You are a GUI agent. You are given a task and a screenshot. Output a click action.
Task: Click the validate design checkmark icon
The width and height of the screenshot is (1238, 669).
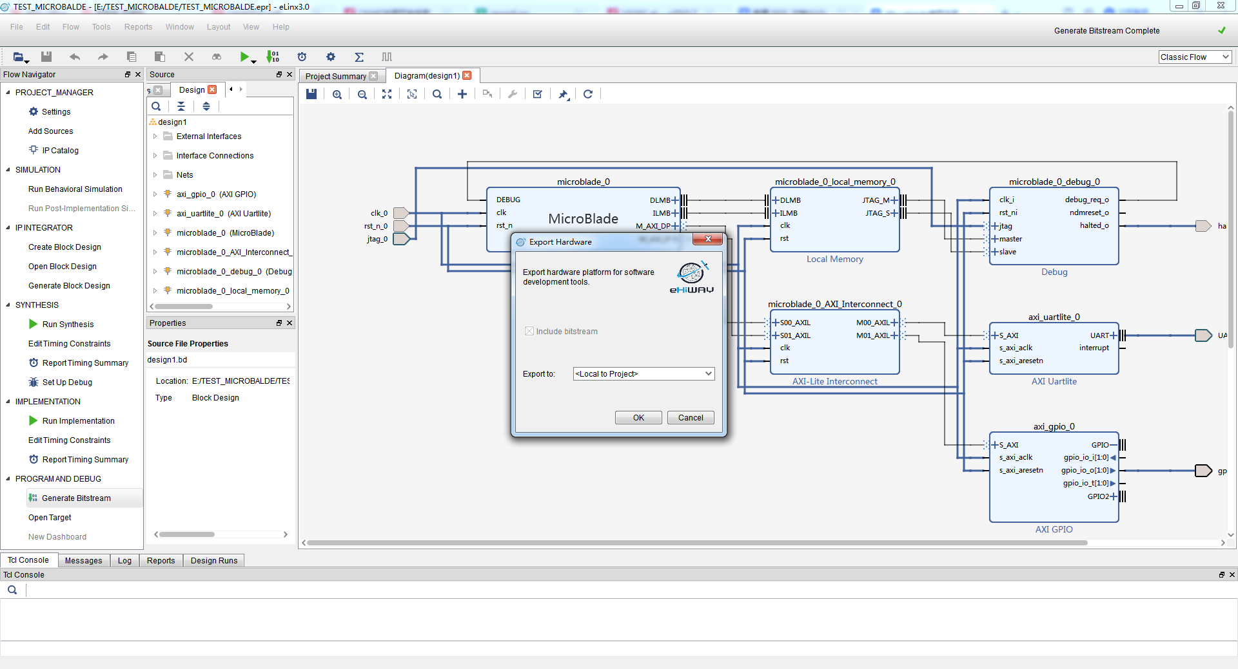(537, 94)
